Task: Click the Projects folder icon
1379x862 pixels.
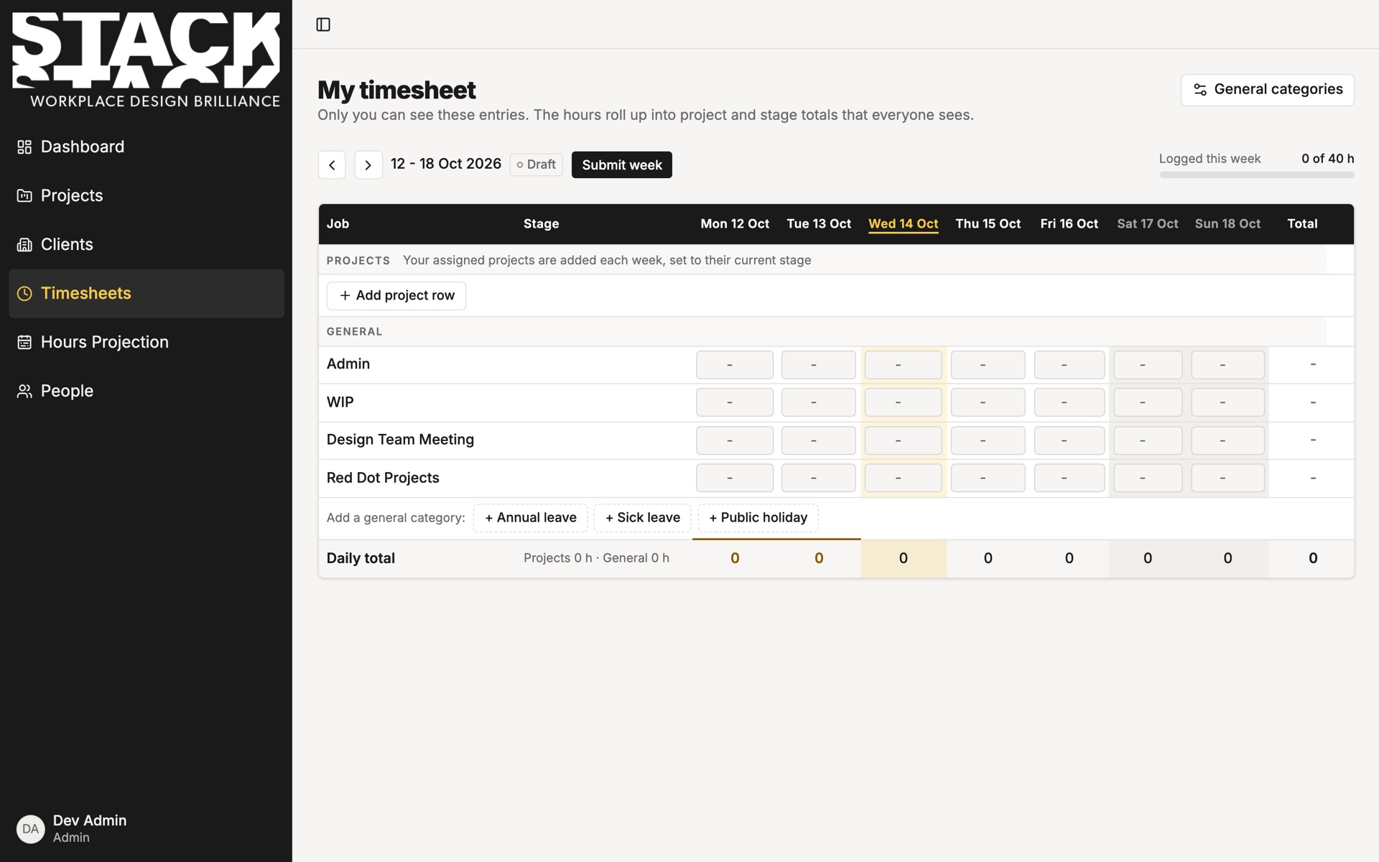Action: pyautogui.click(x=24, y=195)
